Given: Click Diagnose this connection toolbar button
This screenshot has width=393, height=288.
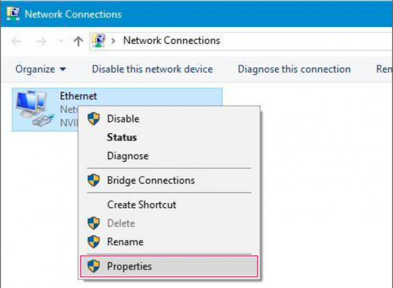Looking at the screenshot, I should point(294,69).
